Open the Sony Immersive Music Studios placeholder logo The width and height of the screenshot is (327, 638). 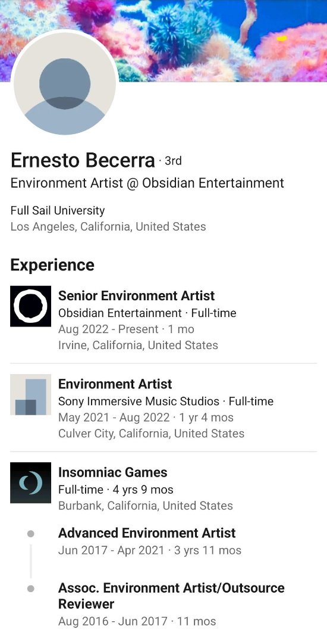click(30, 394)
